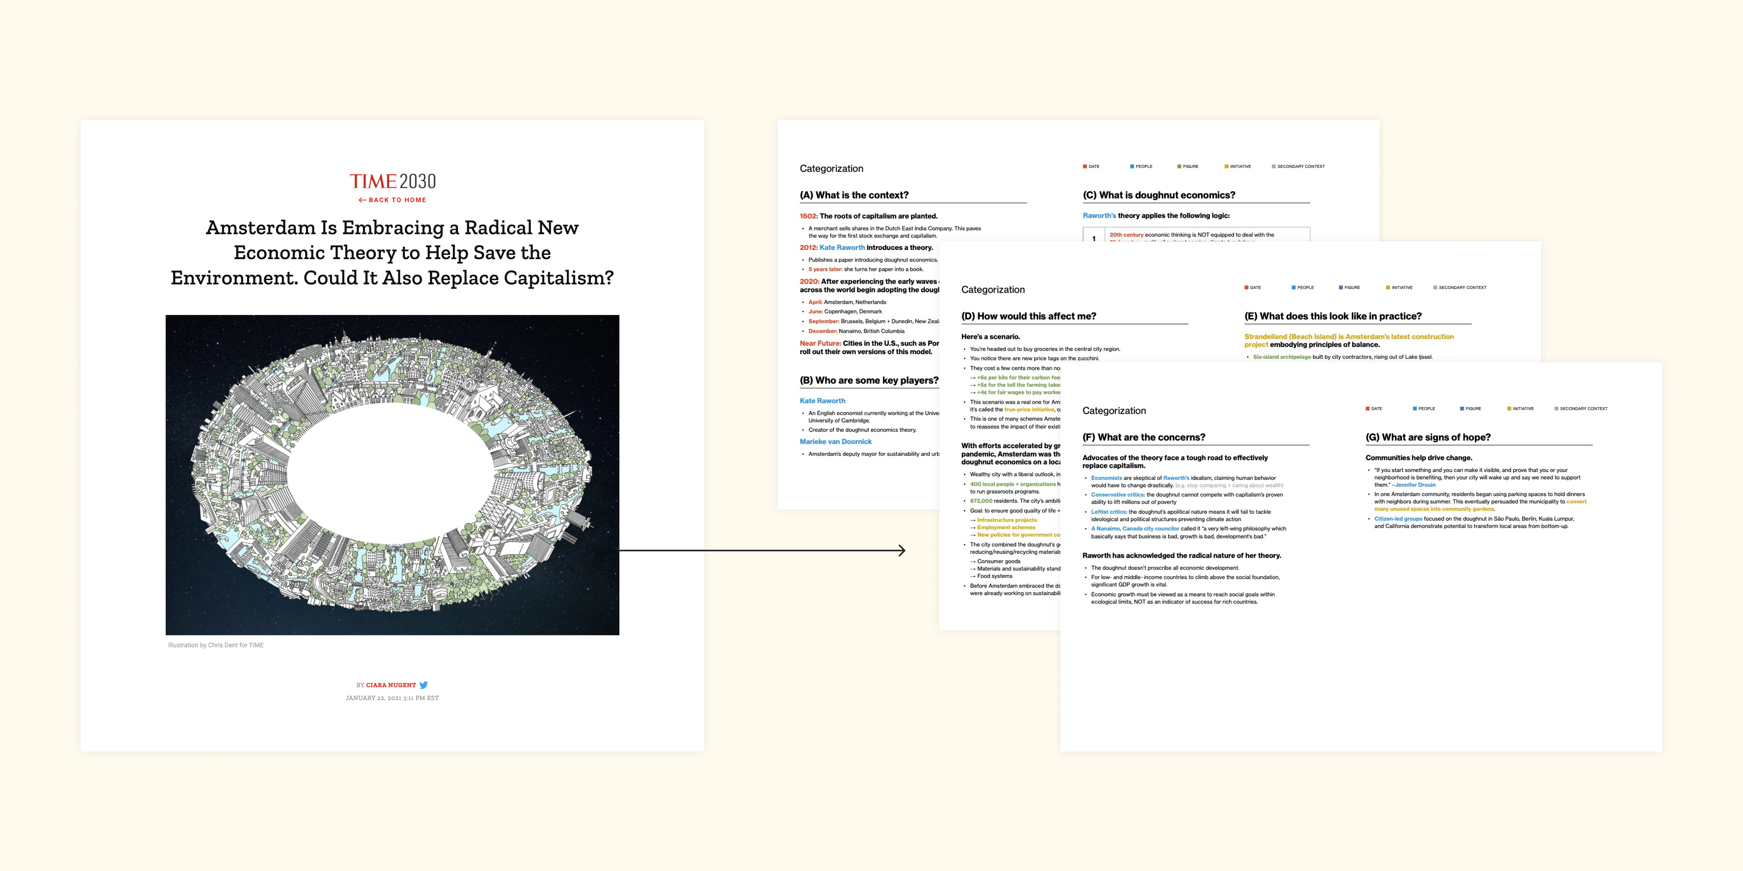Screen dimensions: 1743x871
Task: Follow the Back to Home link
Action: (x=393, y=200)
